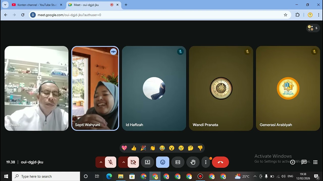Click the Sholeh video tile
This screenshot has width=323, height=181.
coord(37,88)
